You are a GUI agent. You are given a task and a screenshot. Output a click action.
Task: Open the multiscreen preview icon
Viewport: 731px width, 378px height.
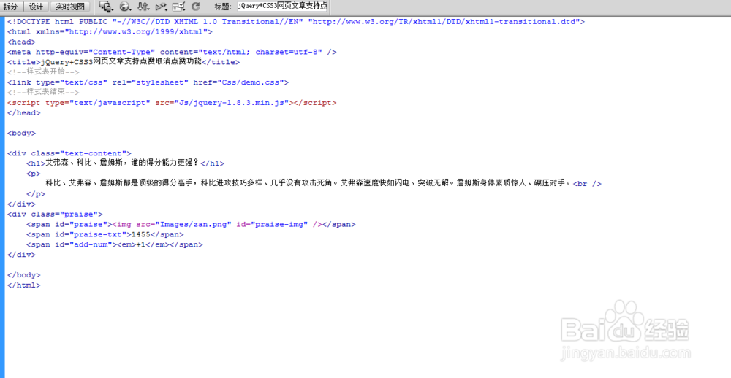[x=106, y=7]
